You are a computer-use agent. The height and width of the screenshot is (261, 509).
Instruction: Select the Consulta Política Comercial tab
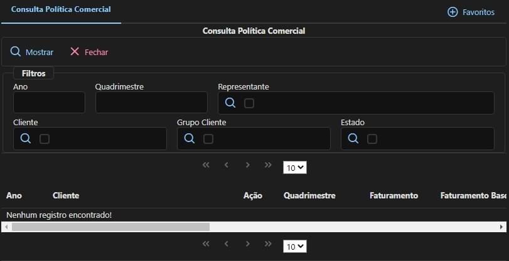(61, 10)
